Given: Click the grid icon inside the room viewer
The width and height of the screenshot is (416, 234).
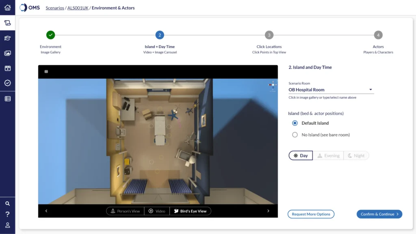Looking at the screenshot, I should click(x=46, y=71).
